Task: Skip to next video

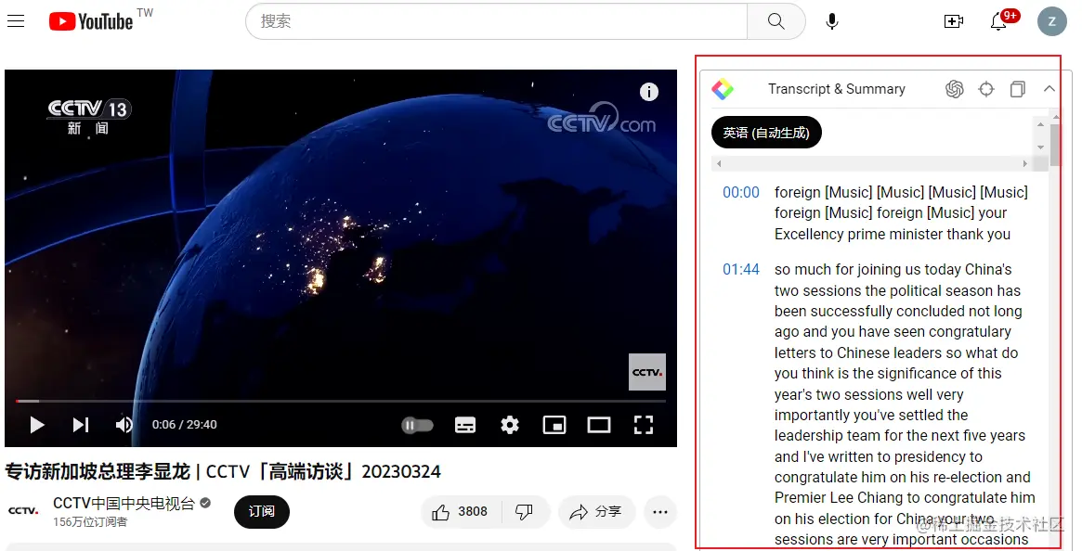Action: [x=81, y=425]
